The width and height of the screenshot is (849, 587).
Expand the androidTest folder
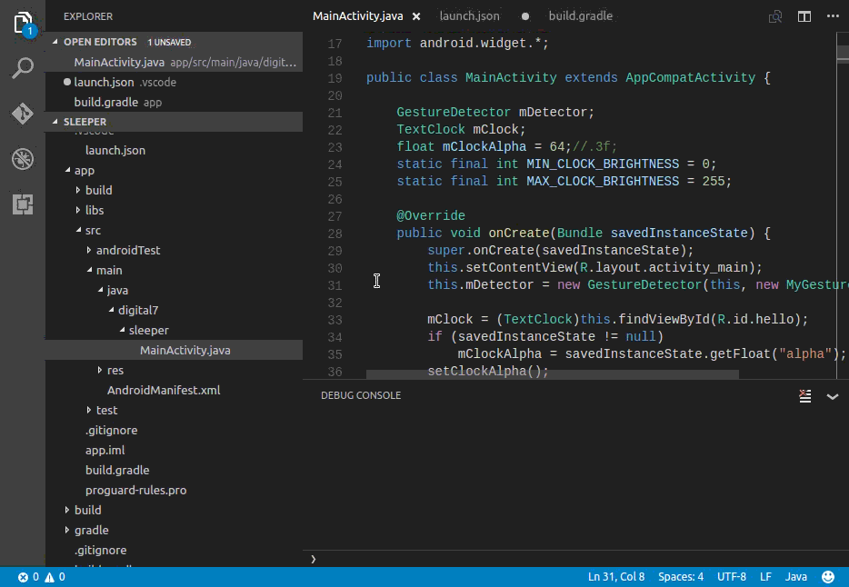(x=128, y=250)
